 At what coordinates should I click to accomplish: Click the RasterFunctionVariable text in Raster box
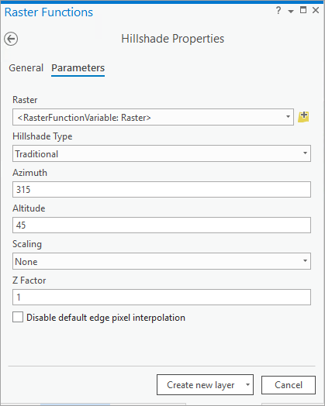tap(84, 118)
